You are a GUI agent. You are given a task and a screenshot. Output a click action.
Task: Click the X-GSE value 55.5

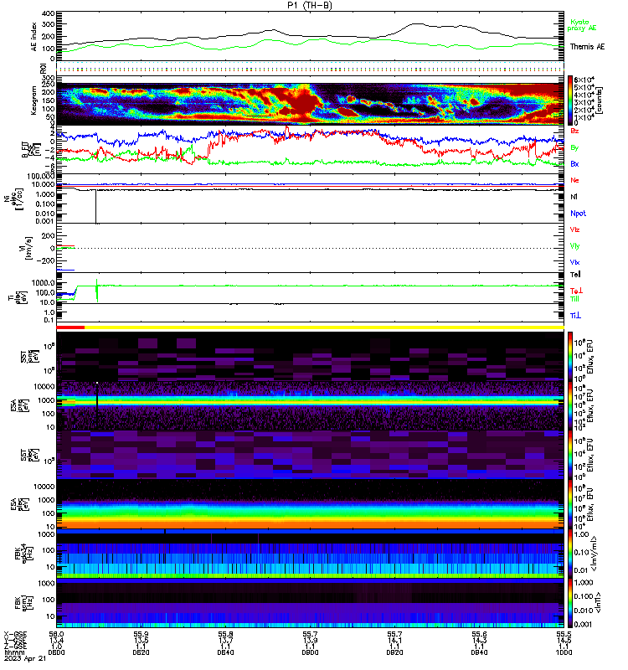pyautogui.click(x=564, y=635)
